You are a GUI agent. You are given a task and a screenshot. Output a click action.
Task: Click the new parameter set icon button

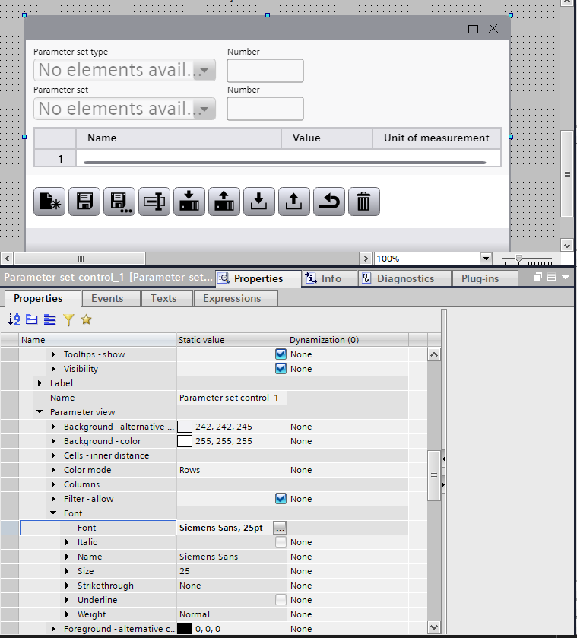[x=49, y=202]
